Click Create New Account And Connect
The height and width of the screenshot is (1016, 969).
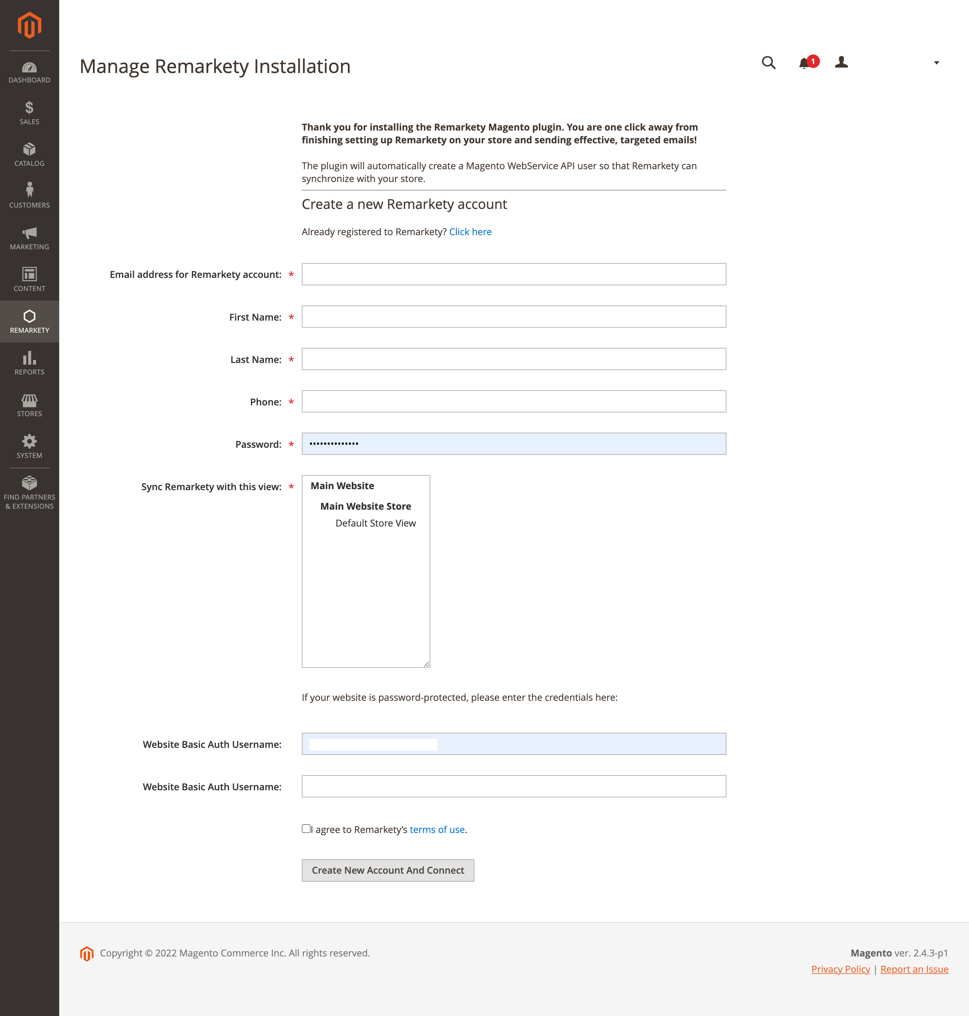[388, 870]
